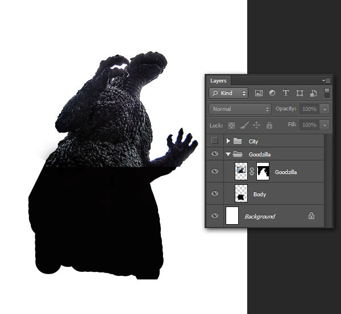Click the Background layer lock icon

click(x=311, y=216)
